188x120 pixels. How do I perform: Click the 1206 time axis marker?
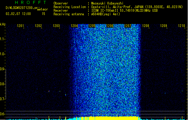click(110, 26)
